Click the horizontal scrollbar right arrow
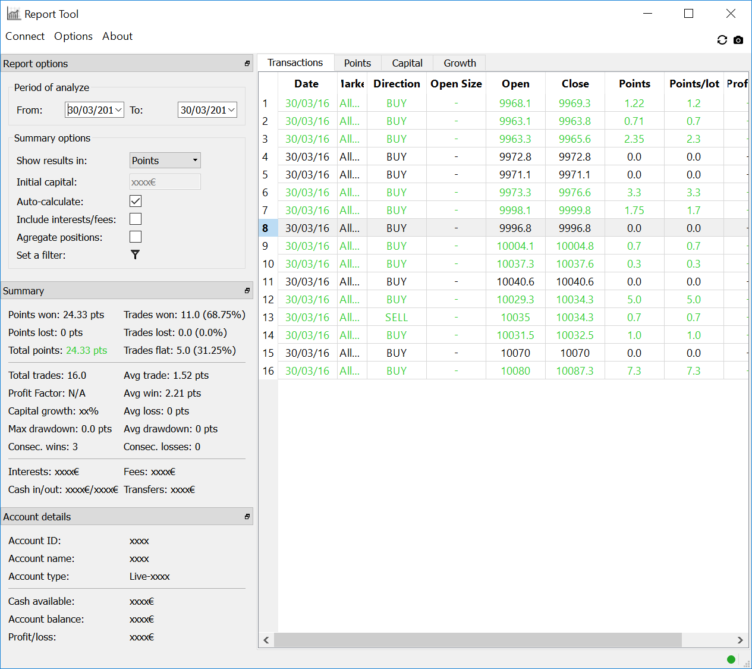752x669 pixels. coord(740,640)
